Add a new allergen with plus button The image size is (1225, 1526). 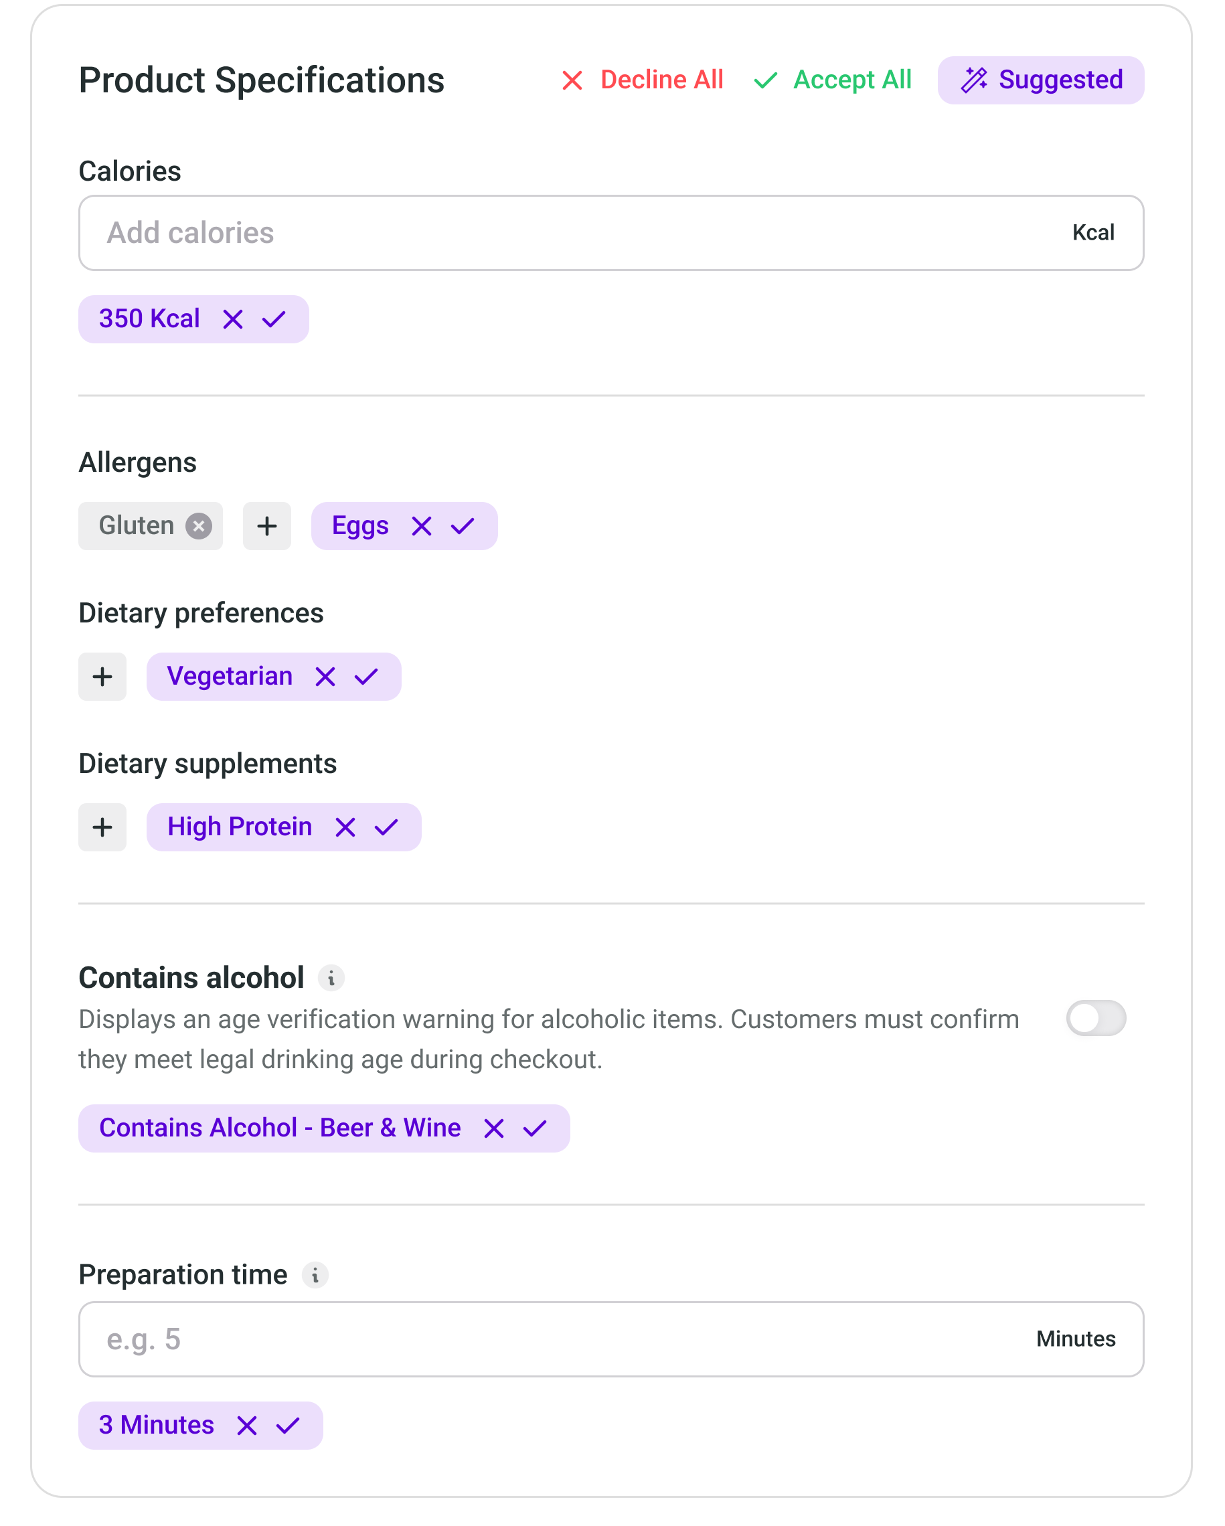click(267, 526)
